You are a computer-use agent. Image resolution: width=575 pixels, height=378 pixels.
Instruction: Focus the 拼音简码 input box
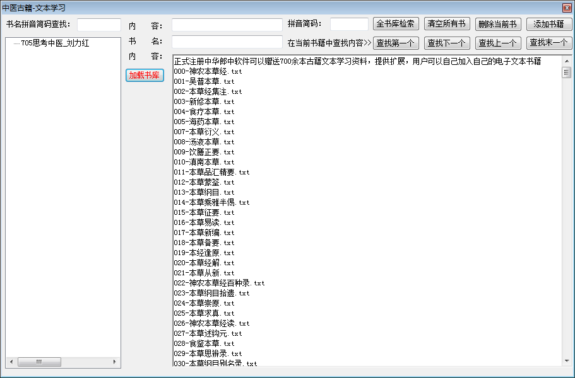[349, 24]
